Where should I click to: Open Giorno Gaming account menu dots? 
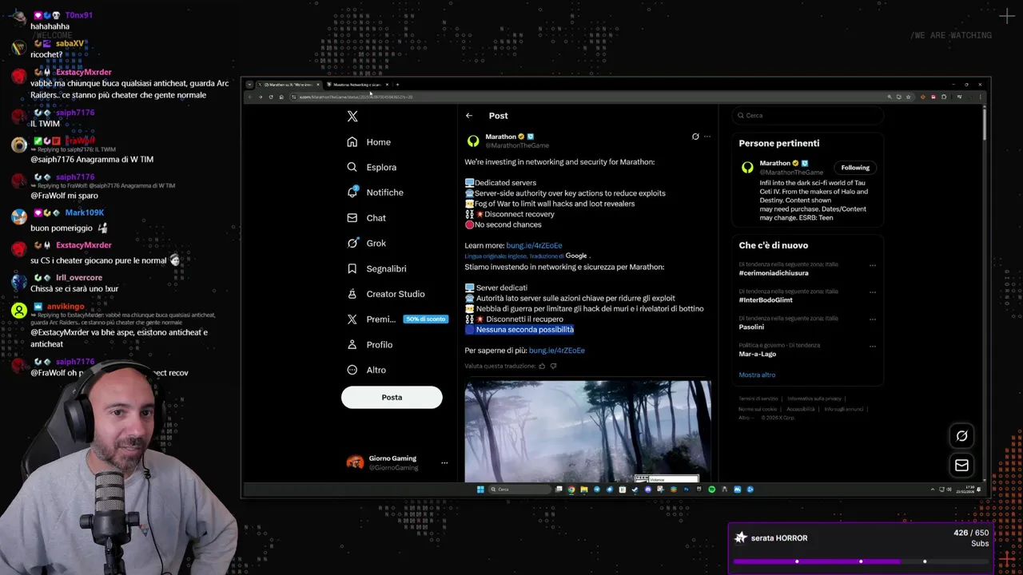click(x=444, y=463)
